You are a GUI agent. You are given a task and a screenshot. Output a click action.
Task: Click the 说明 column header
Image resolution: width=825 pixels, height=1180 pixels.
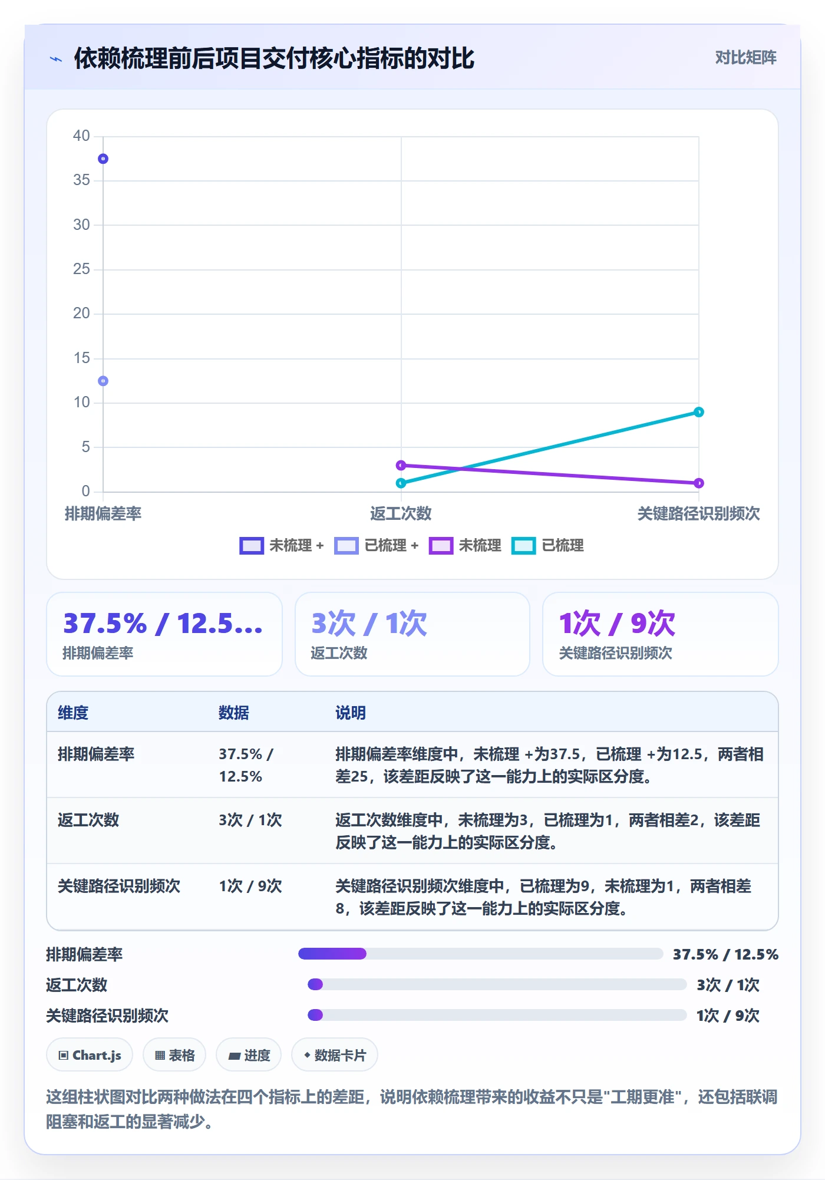point(351,713)
